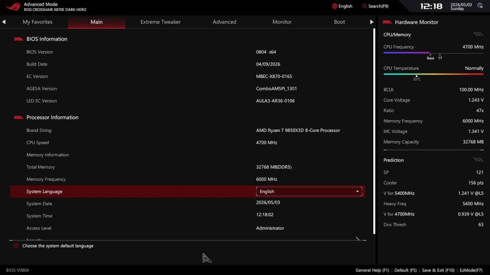Click the AMD Ryzen 7 9850X3D brand string
Screen dimensions: 490x275
[x=298, y=131]
